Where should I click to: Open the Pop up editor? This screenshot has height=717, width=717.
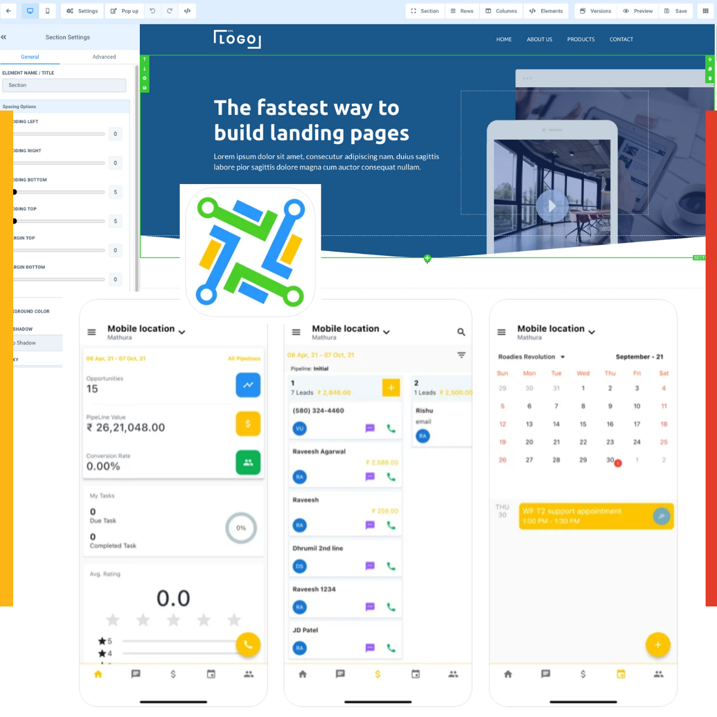[x=124, y=11]
